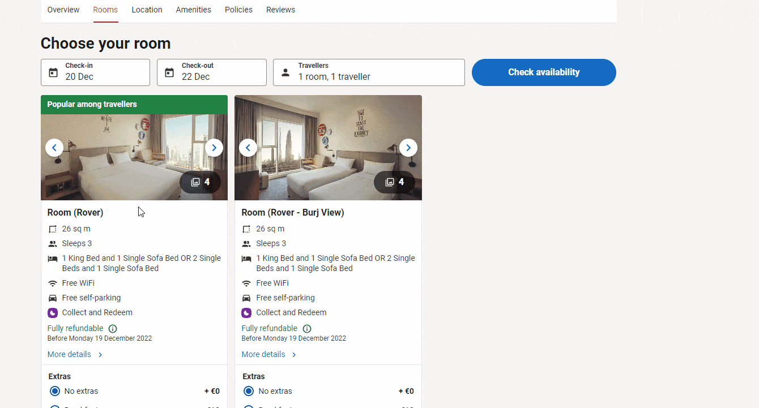Open the Check-in date picker

pyautogui.click(x=95, y=72)
